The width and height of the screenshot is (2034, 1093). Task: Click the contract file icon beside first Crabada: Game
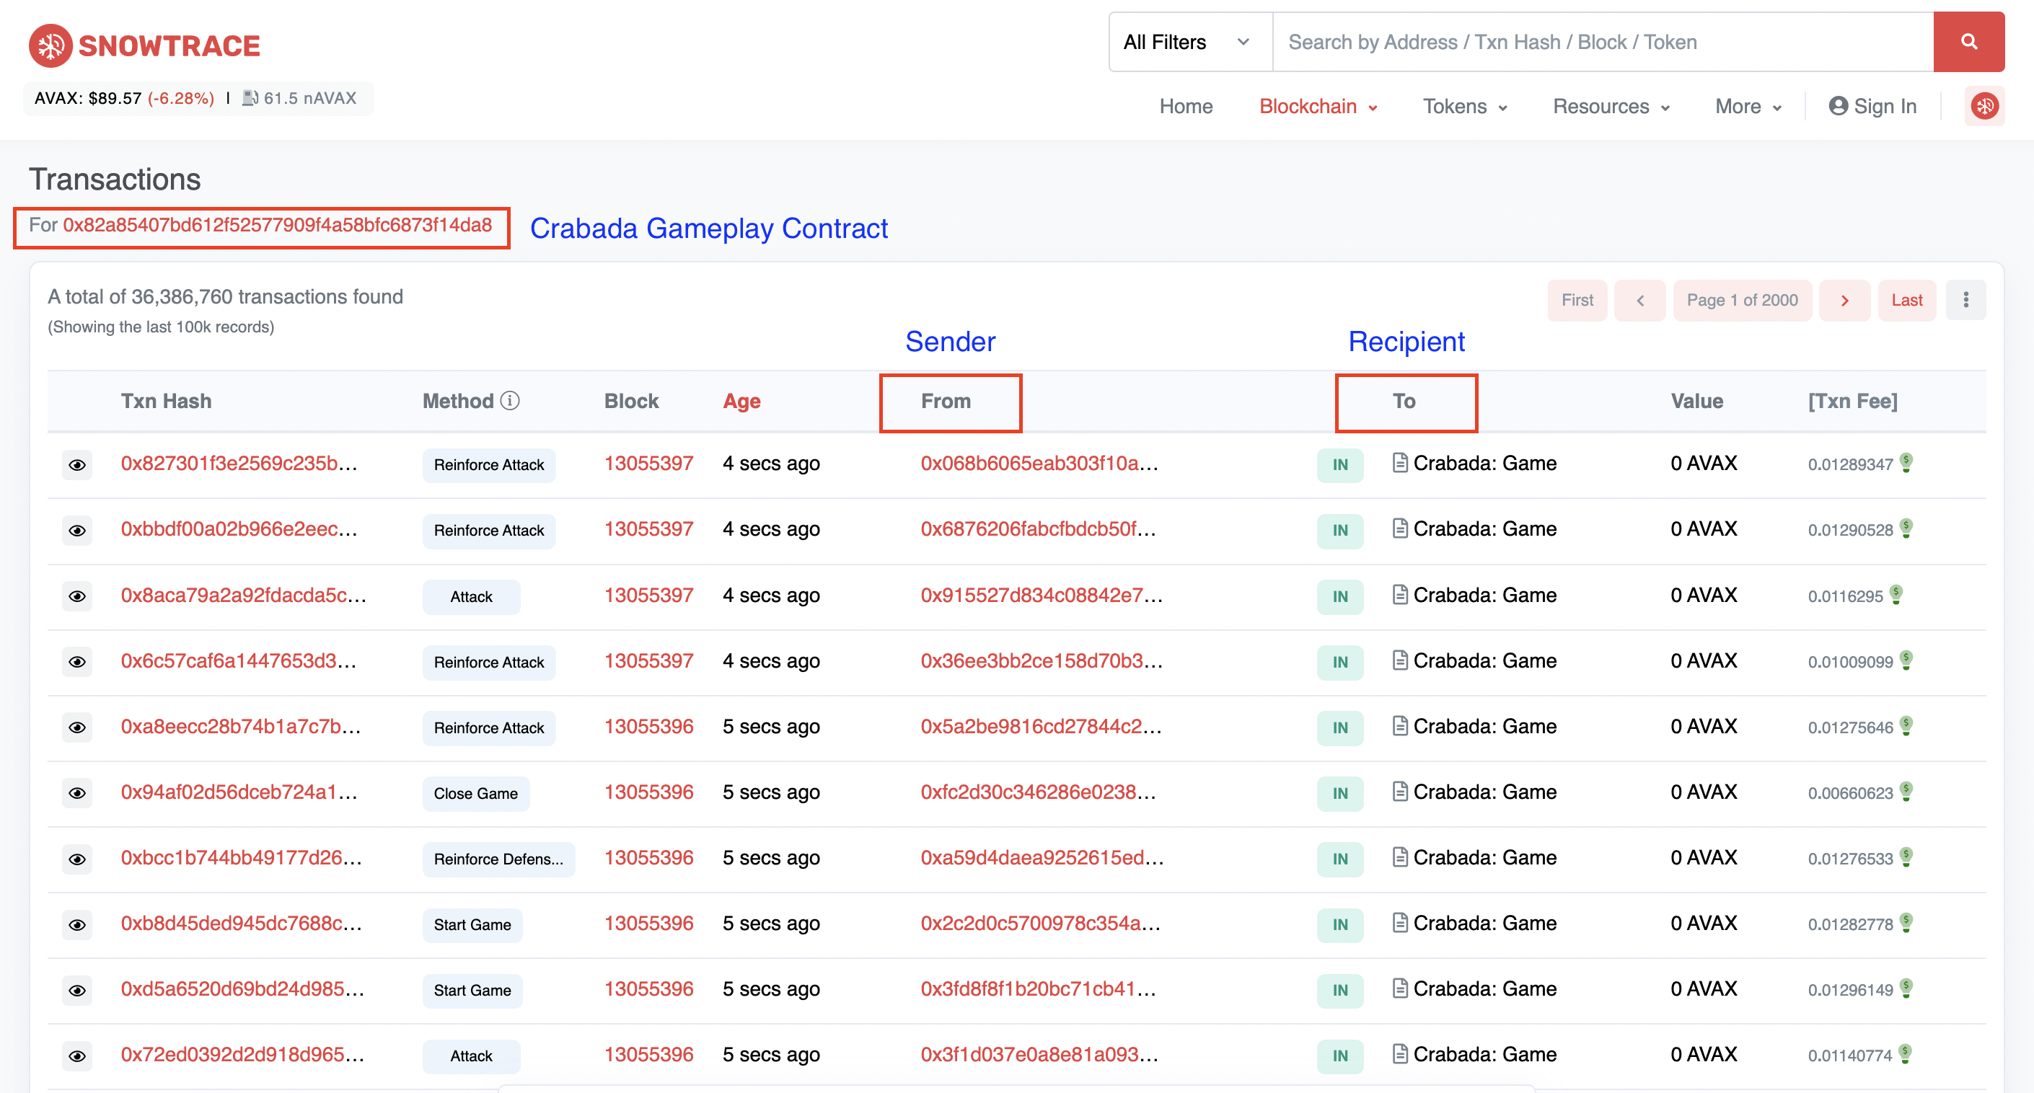pyautogui.click(x=1400, y=464)
